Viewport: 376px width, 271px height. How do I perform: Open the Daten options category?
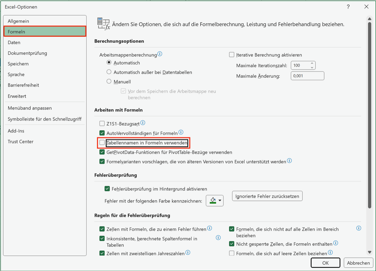pyautogui.click(x=45, y=42)
